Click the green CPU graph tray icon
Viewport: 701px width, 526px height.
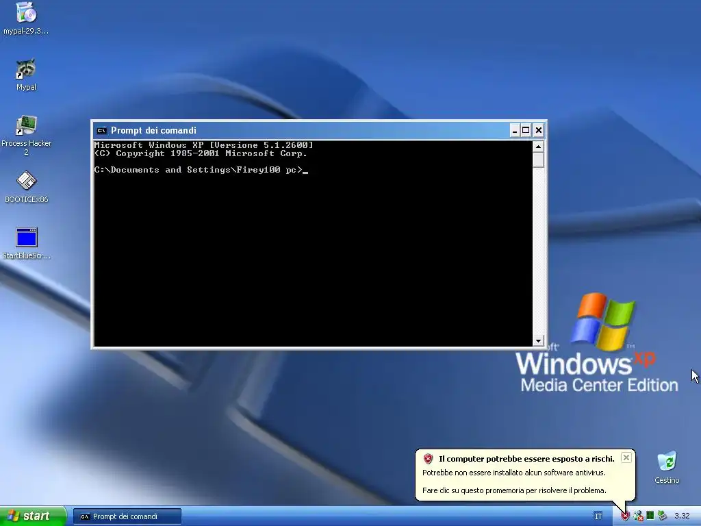[x=650, y=516]
